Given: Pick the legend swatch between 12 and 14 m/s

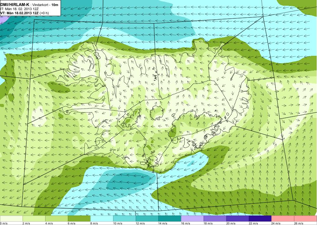Looking at the screenshot, I should [147, 218].
